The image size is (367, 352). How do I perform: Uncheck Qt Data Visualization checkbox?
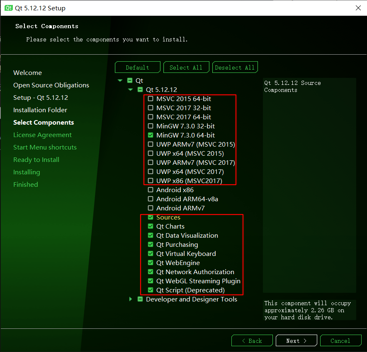click(151, 235)
